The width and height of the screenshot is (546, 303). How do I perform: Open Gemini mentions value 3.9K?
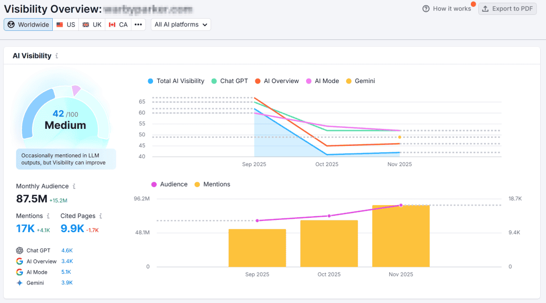click(67, 283)
